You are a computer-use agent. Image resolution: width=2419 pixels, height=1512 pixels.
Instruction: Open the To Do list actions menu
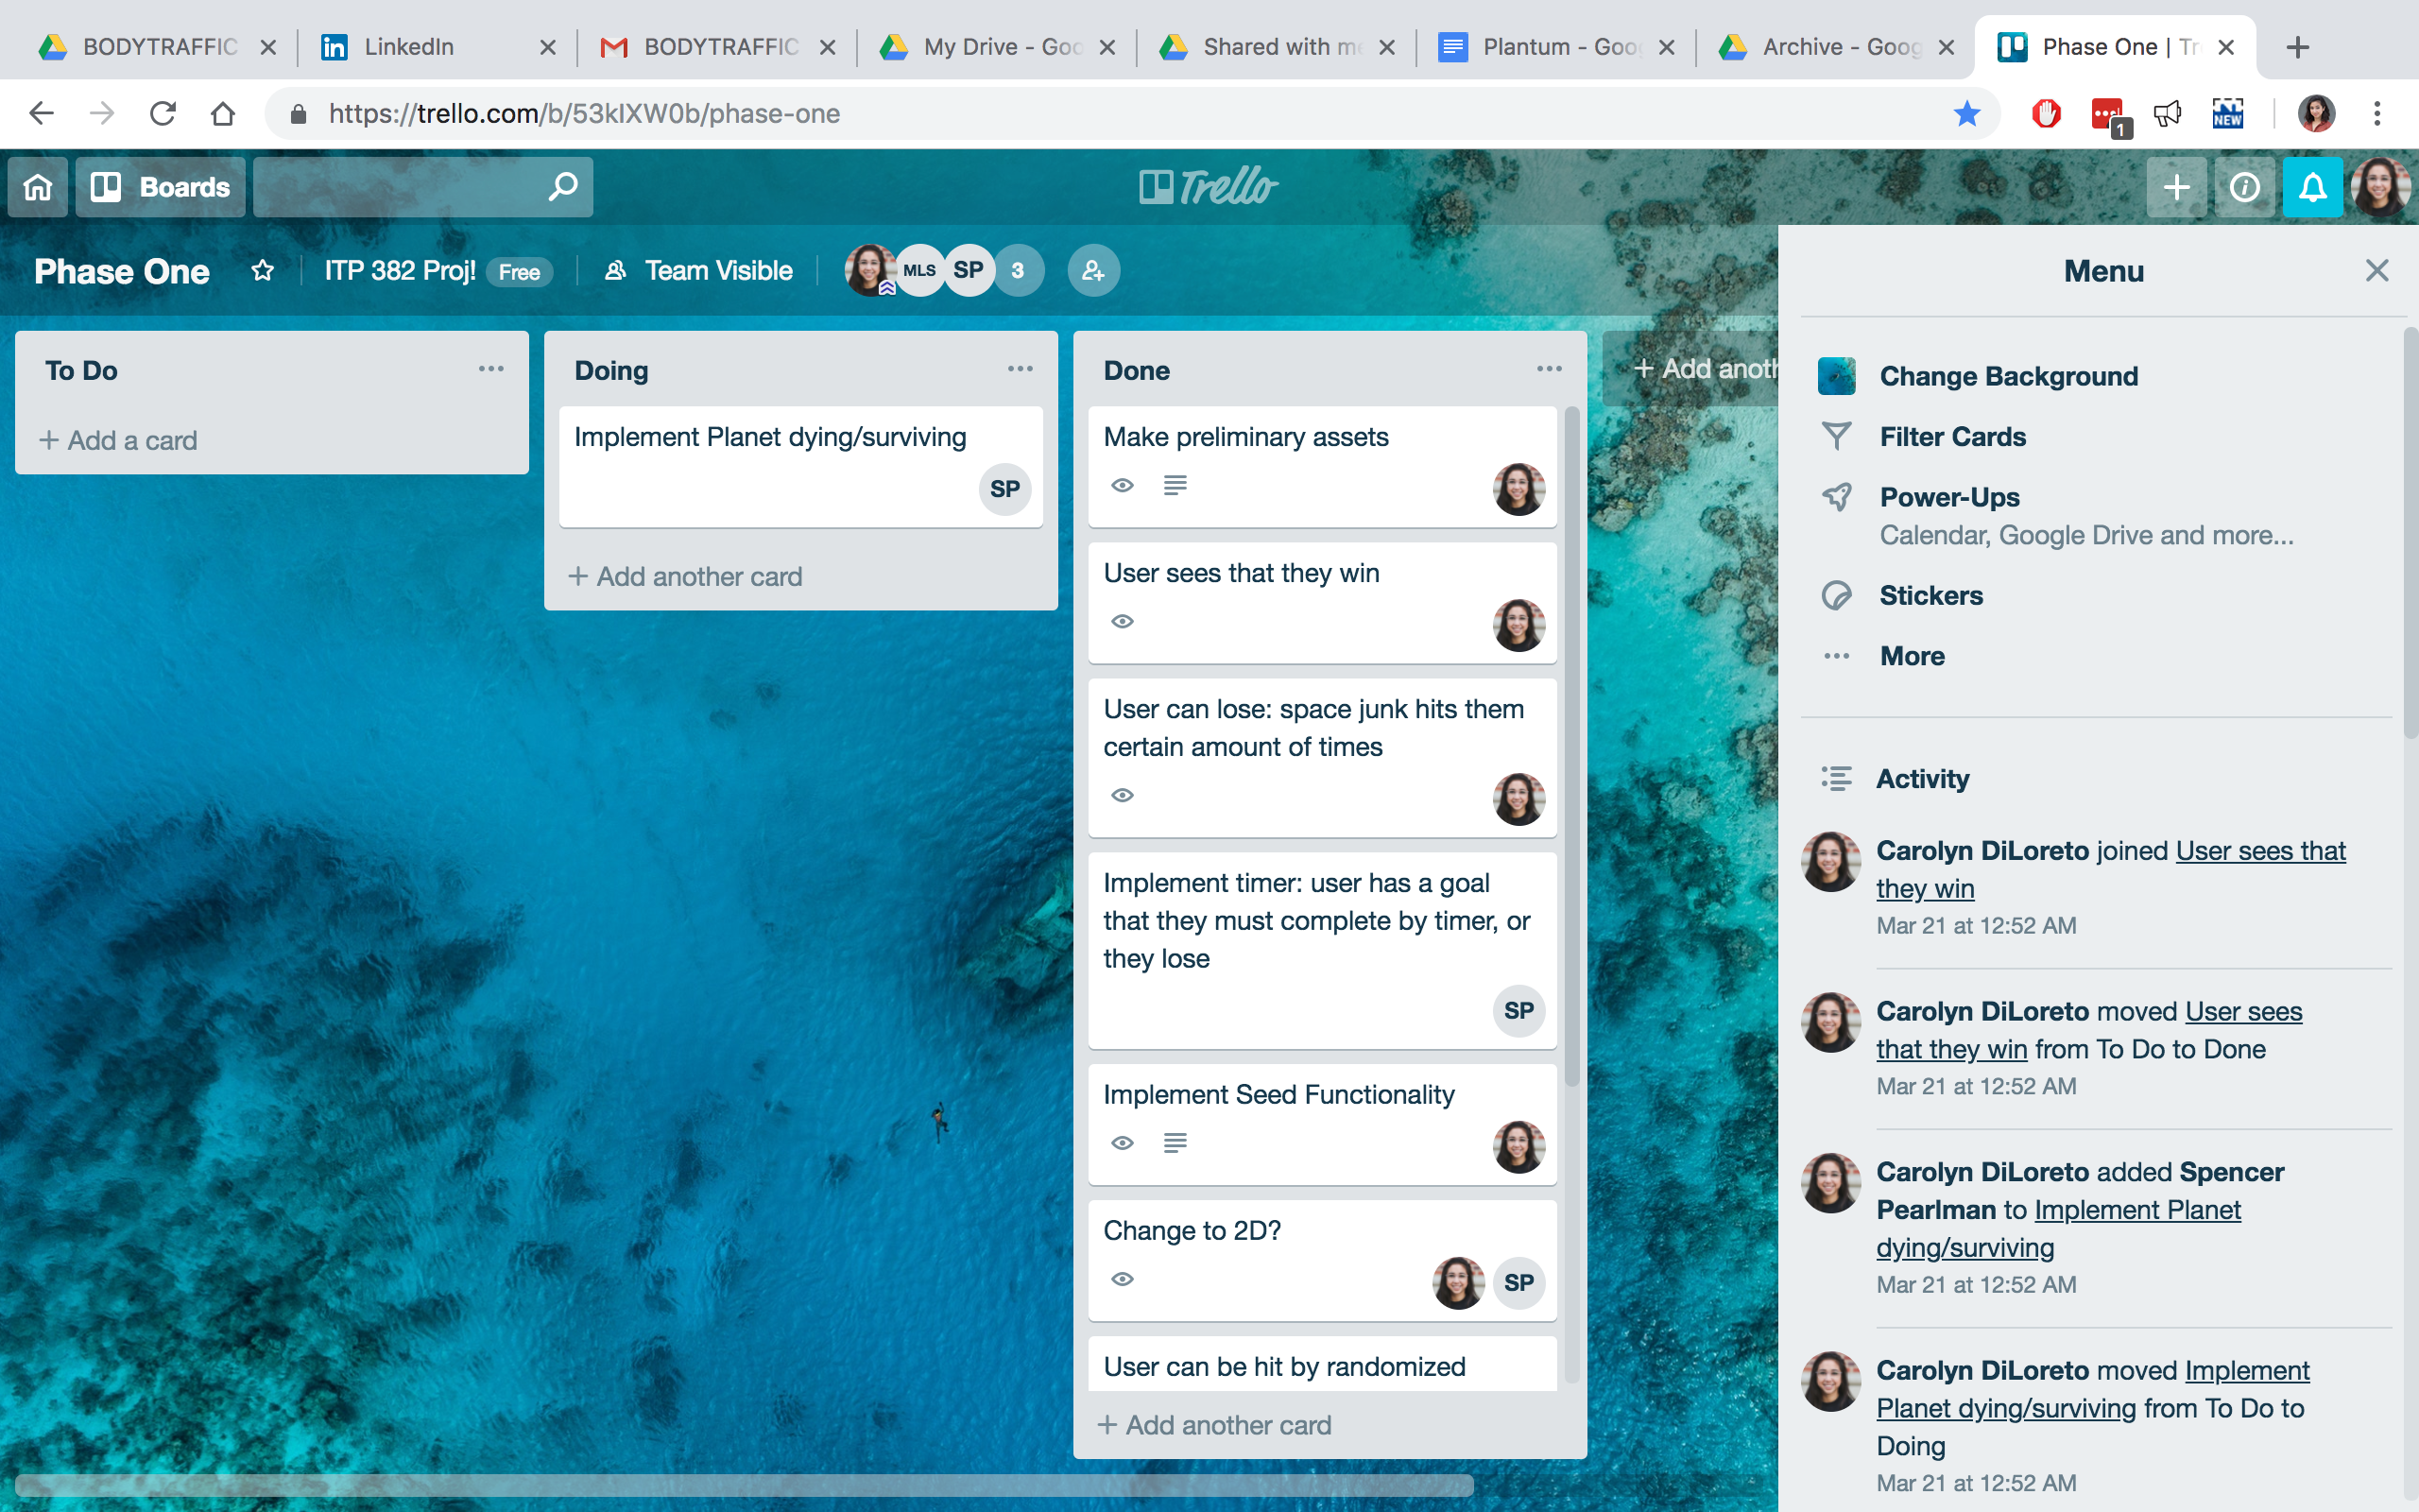(490, 369)
